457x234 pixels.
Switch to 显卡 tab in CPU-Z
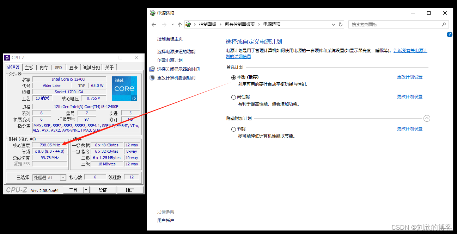(x=73, y=68)
